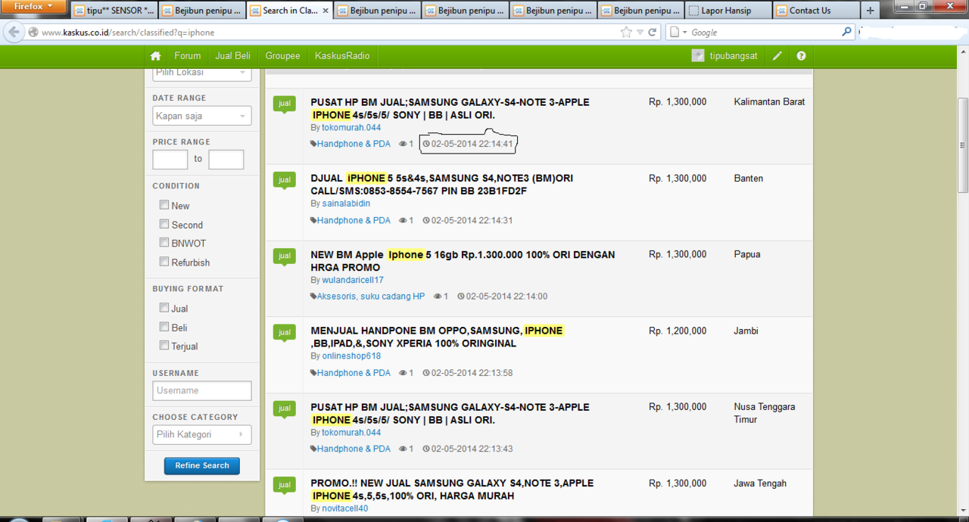969x522 pixels.
Task: Enable the BNWOT condition checkbox
Action: tap(164, 243)
